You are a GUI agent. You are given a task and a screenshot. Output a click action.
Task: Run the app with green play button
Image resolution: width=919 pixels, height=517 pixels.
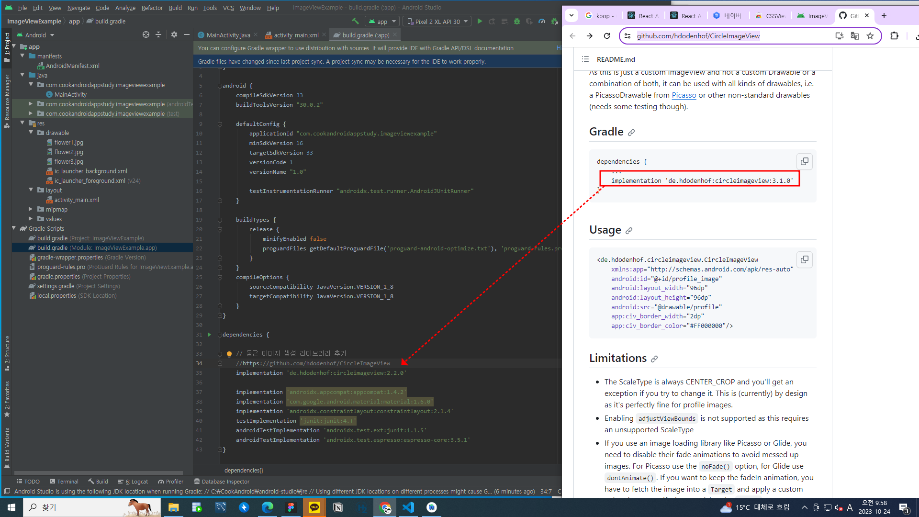coord(480,21)
